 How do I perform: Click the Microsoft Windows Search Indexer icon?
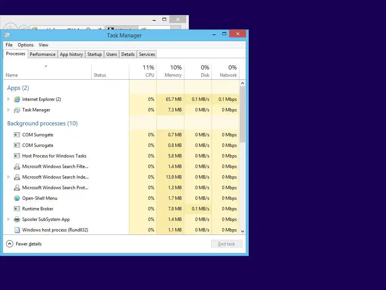(17, 177)
